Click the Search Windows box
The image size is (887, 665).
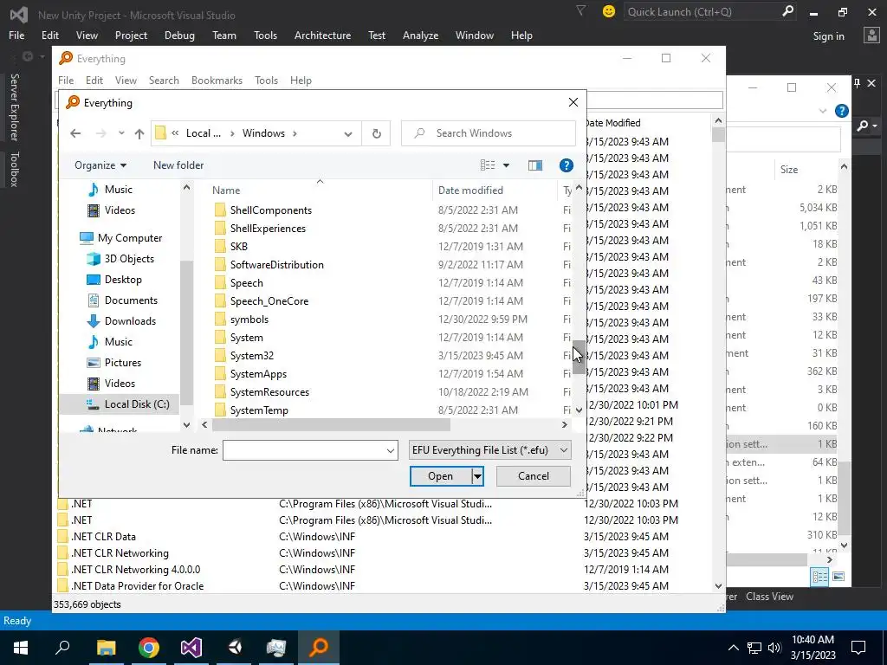pos(489,133)
